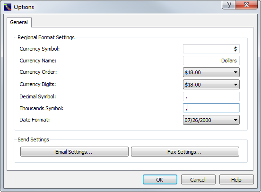Click the 'Currency Order:' label

click(x=38, y=72)
